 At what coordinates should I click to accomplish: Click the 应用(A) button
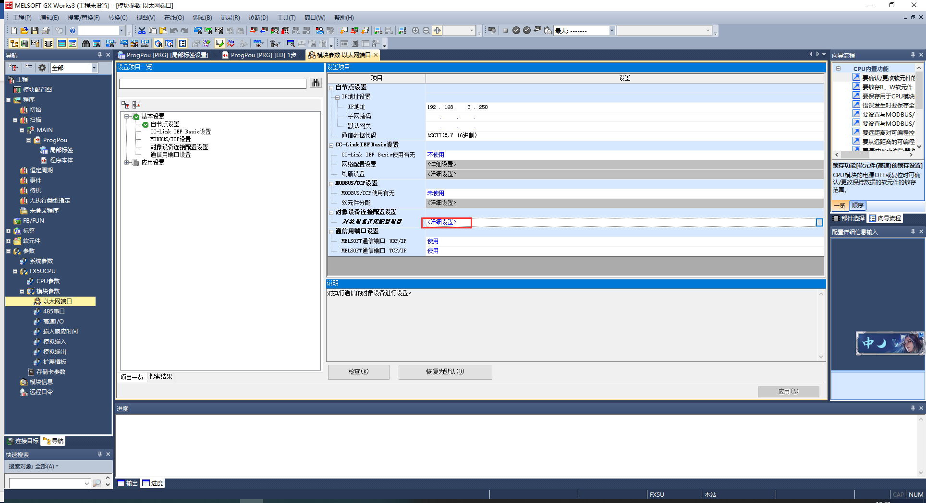[788, 392]
